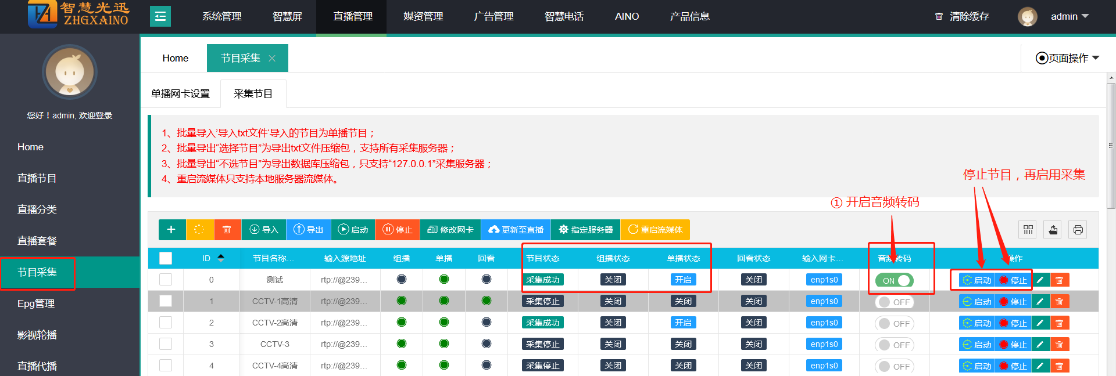This screenshot has width=1116, height=376.
Task: Sort the table by the ID column arrows
Action: (221, 258)
